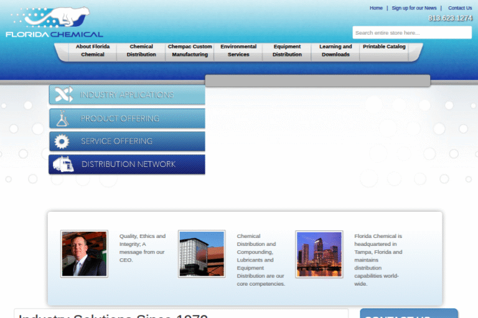The width and height of the screenshot is (478, 318).
Task: Expand the Environmental Services menu
Action: [238, 51]
